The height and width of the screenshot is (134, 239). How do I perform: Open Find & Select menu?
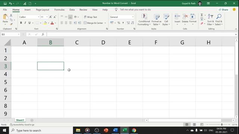tap(219, 20)
